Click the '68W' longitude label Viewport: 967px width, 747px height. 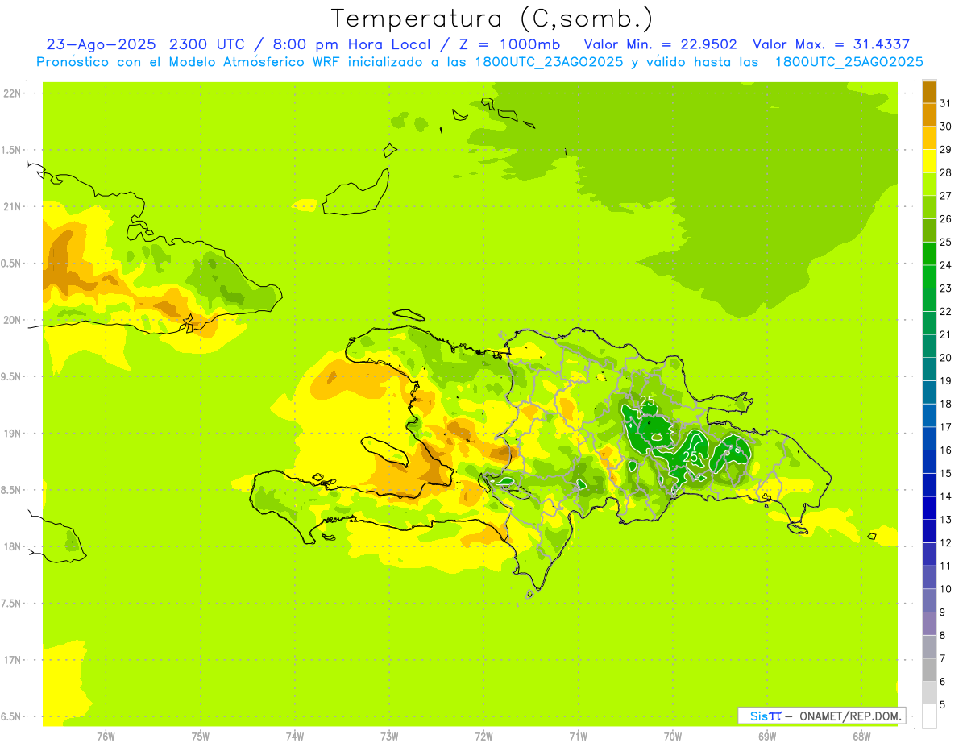pyautogui.click(x=861, y=737)
